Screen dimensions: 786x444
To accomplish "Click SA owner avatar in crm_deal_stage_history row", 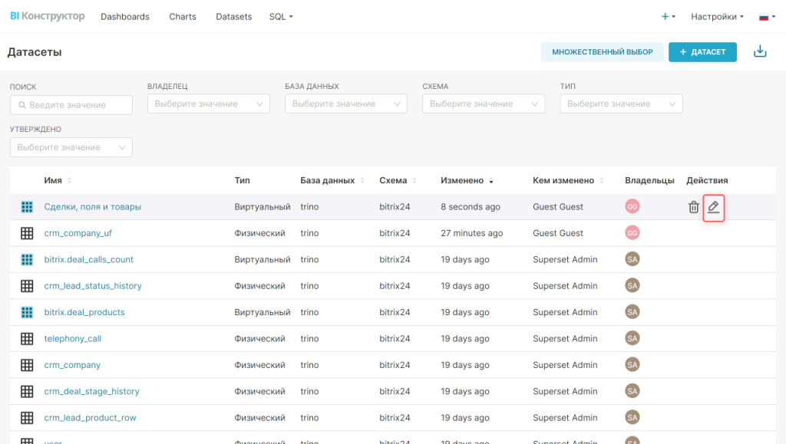I will click(632, 391).
